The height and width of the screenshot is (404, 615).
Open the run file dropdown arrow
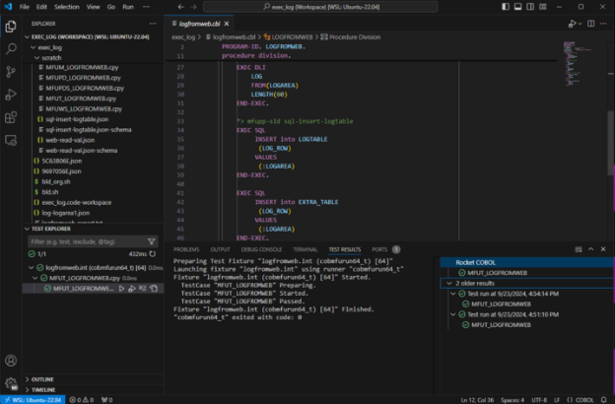pos(581,24)
